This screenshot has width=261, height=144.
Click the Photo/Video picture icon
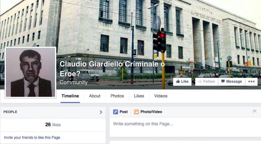pyautogui.click(x=136, y=112)
